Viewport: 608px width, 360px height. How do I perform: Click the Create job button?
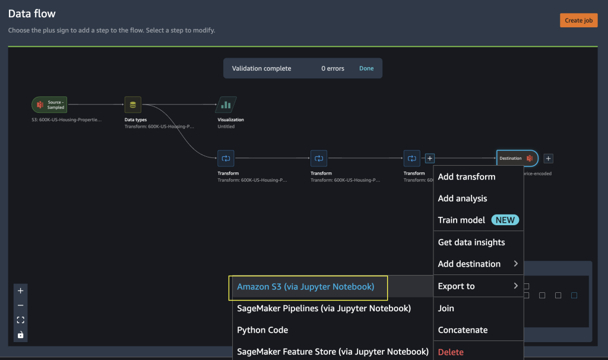click(x=578, y=20)
